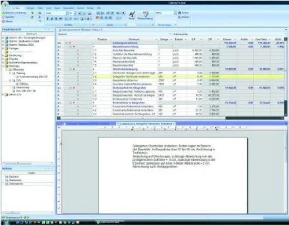This screenshot has width=289, height=226.
Task: Expand the Vorlagen folder in project tree
Action: click(x=2, y=48)
